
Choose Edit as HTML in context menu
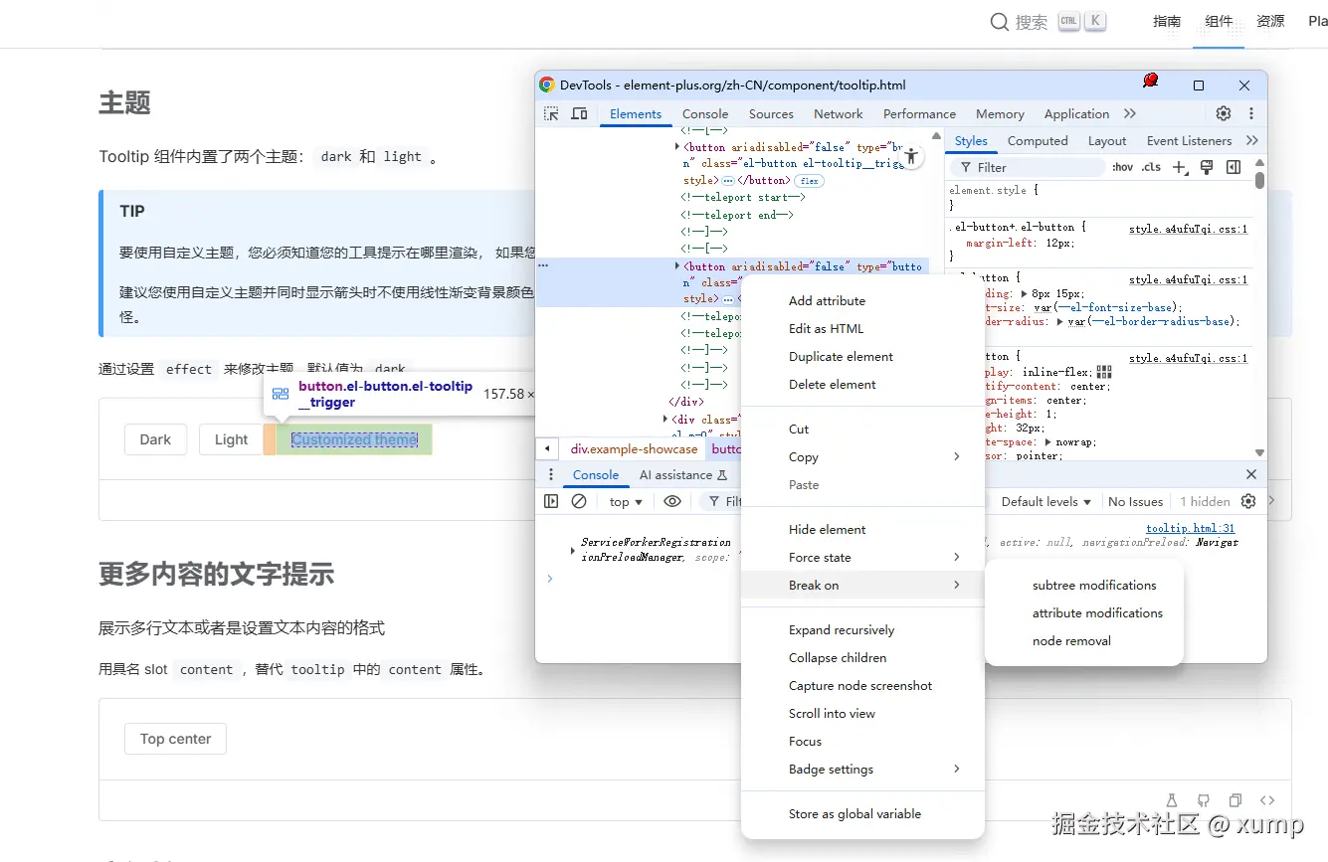coord(862,328)
